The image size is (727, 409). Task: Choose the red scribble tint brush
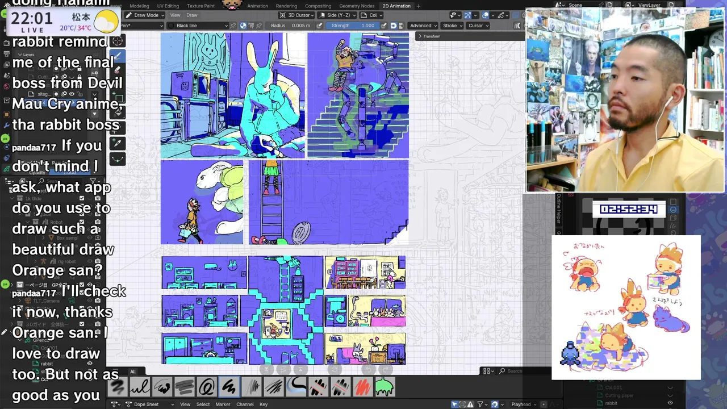coord(362,387)
